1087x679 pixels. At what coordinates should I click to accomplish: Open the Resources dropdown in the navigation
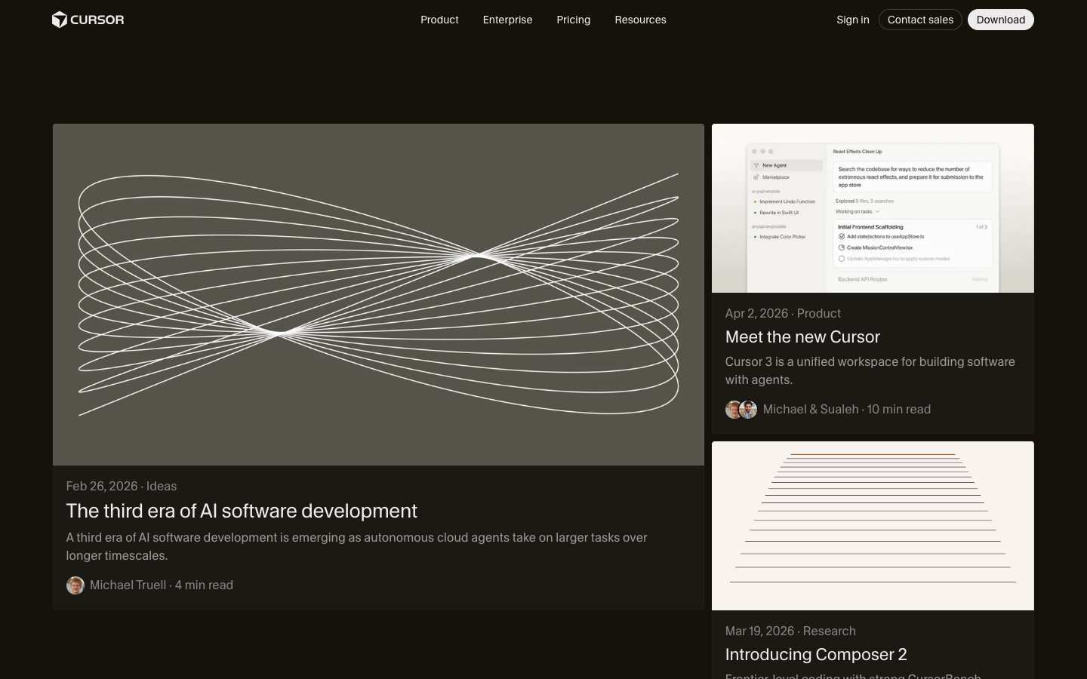[640, 20]
